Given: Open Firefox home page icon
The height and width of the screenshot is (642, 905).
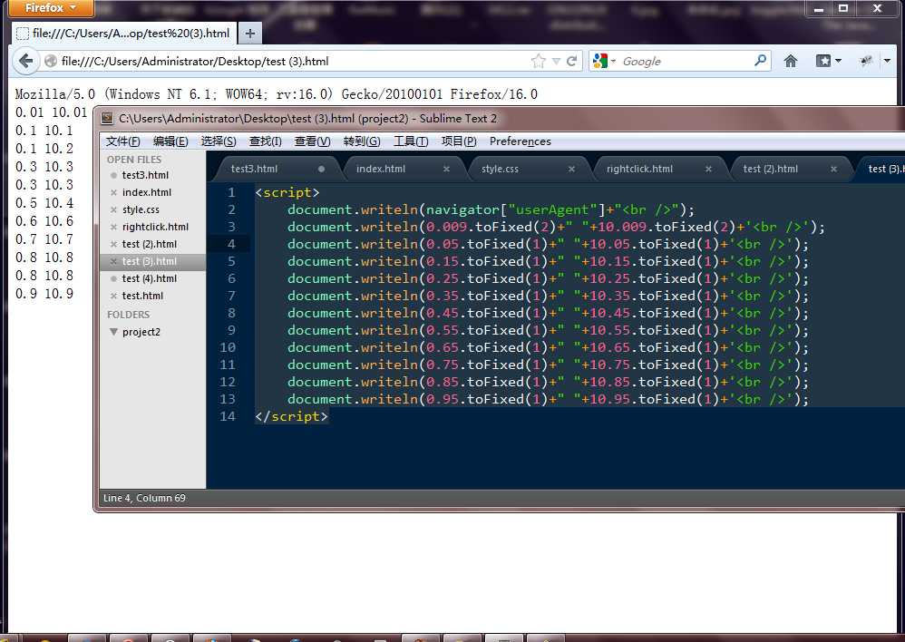Looking at the screenshot, I should [x=791, y=61].
